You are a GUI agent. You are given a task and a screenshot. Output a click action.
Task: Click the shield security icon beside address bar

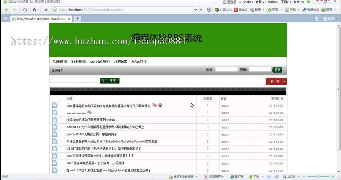209,10
